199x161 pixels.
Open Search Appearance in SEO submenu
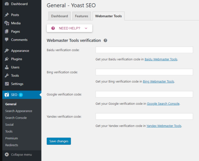[x=19, y=111]
